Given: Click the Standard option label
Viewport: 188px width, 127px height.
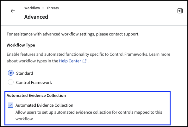Looking at the screenshot, I should pyautogui.click(x=25, y=73).
